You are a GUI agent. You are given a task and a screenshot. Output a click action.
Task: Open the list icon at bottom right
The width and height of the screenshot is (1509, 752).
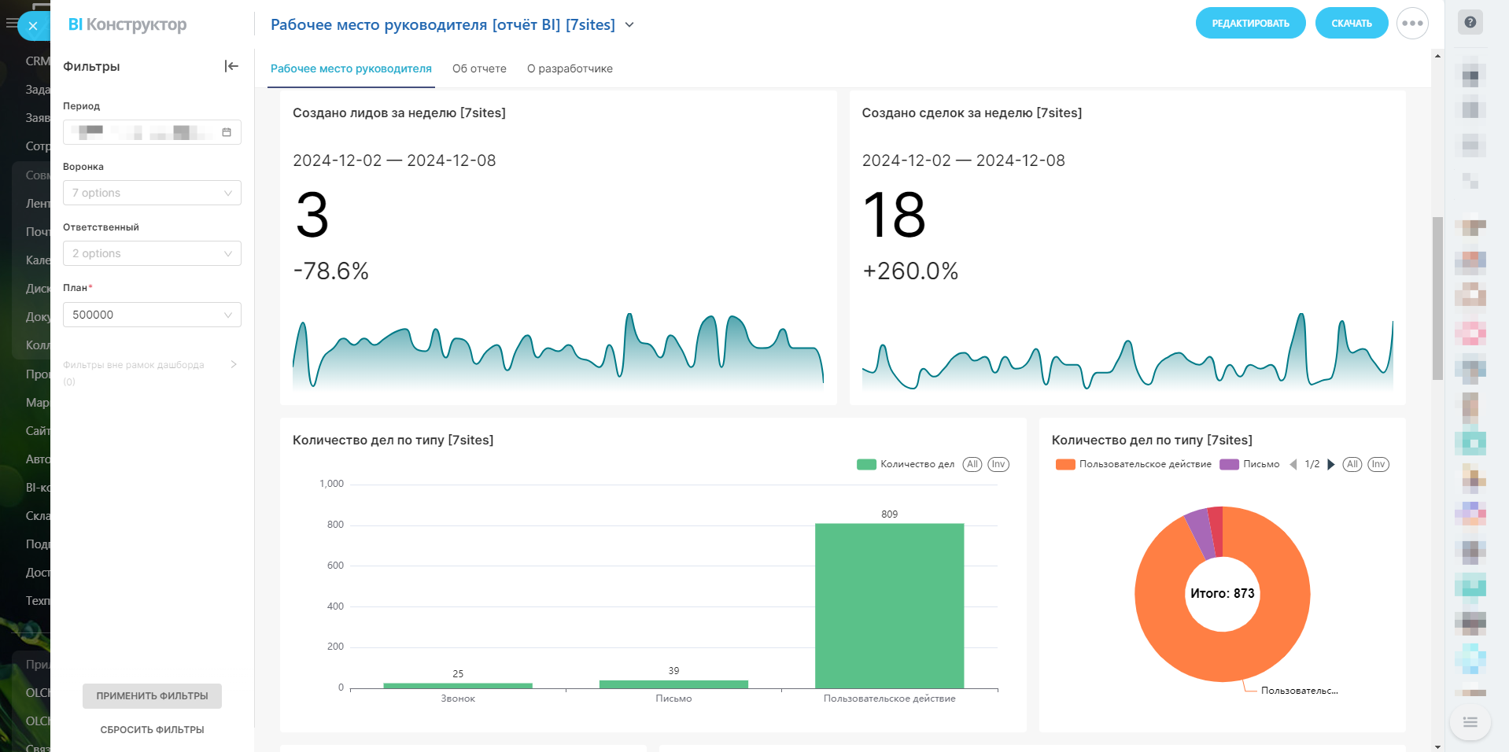[1470, 722]
